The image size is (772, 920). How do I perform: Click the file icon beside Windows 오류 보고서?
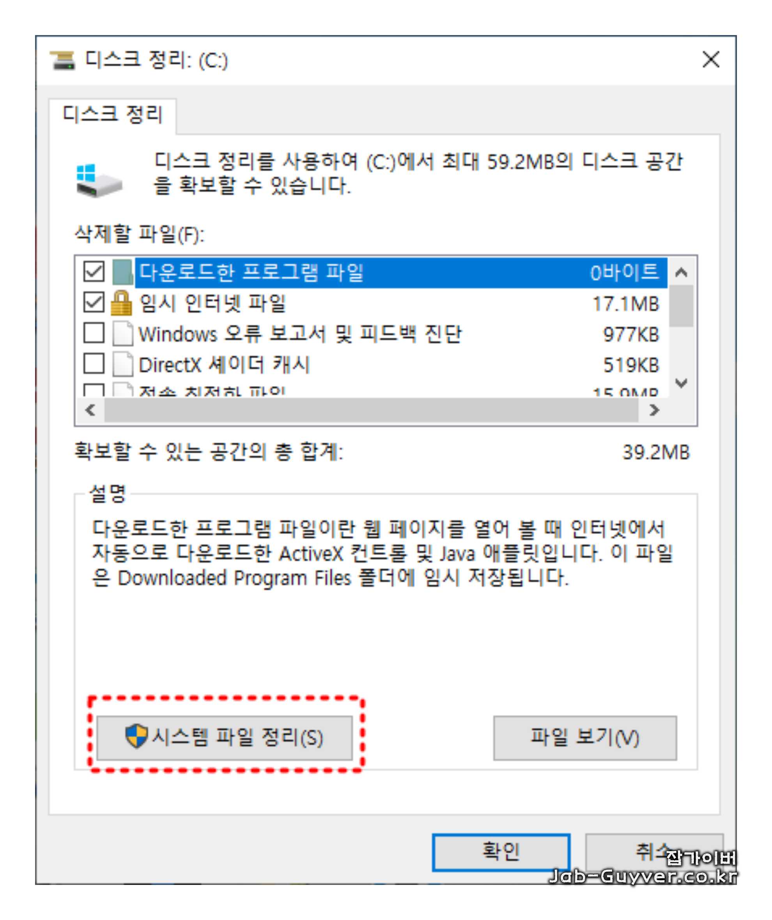[x=123, y=334]
